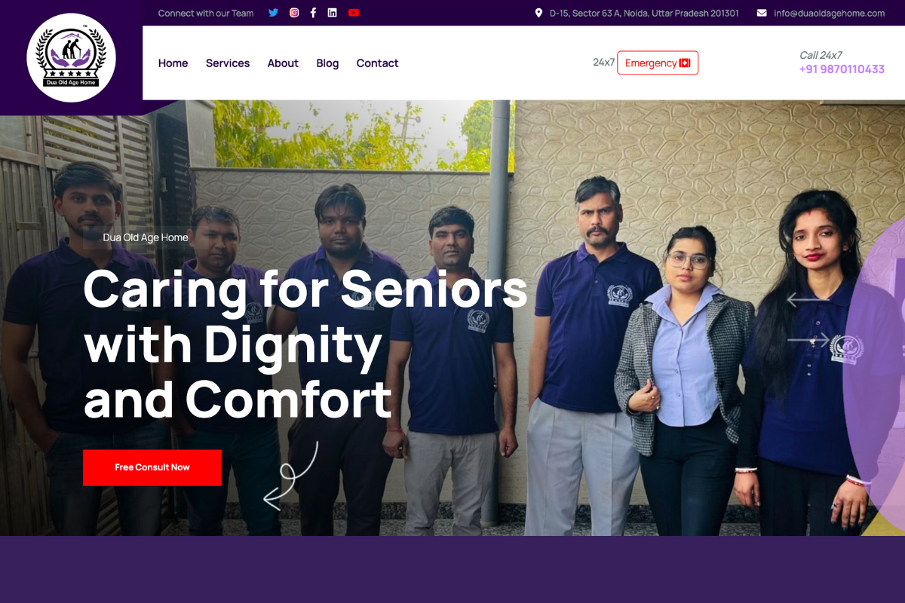Click the red Emergency button
This screenshot has width=905, height=603.
click(x=658, y=63)
